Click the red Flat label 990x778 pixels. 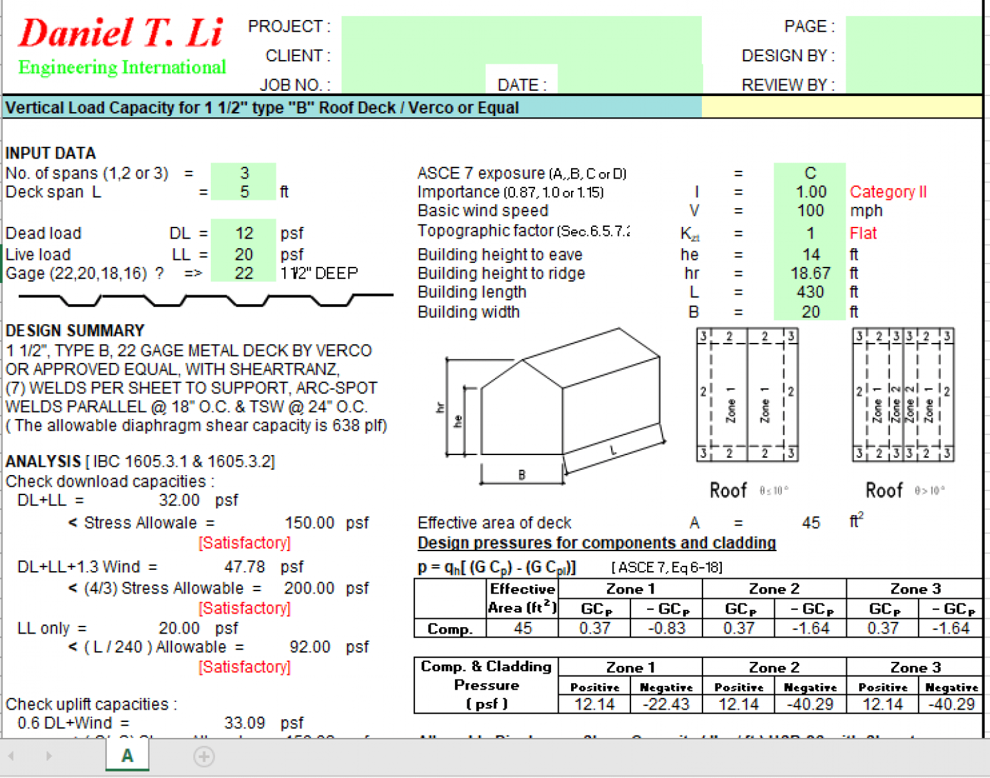coord(863,233)
